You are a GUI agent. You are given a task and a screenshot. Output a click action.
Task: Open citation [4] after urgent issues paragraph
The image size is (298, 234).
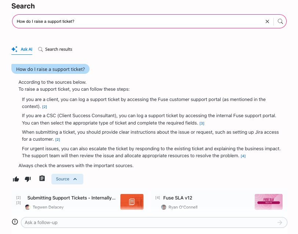[243, 156]
